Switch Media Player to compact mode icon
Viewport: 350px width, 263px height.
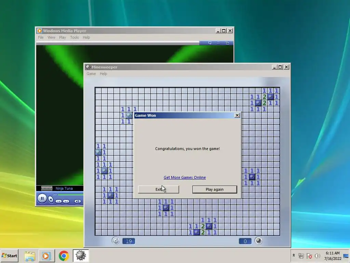(227, 43)
